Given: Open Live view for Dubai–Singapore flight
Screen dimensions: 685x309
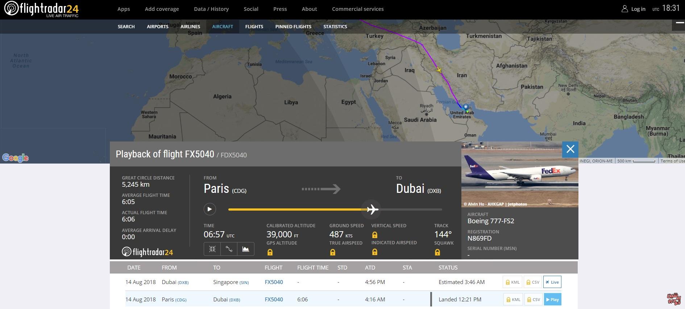Looking at the screenshot, I should 552,282.
